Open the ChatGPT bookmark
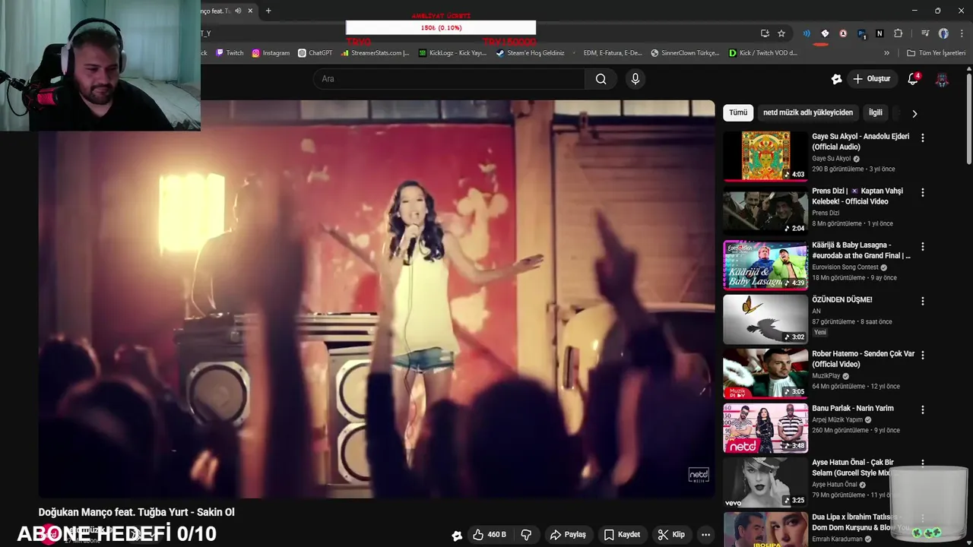The image size is (973, 547). pyautogui.click(x=315, y=53)
